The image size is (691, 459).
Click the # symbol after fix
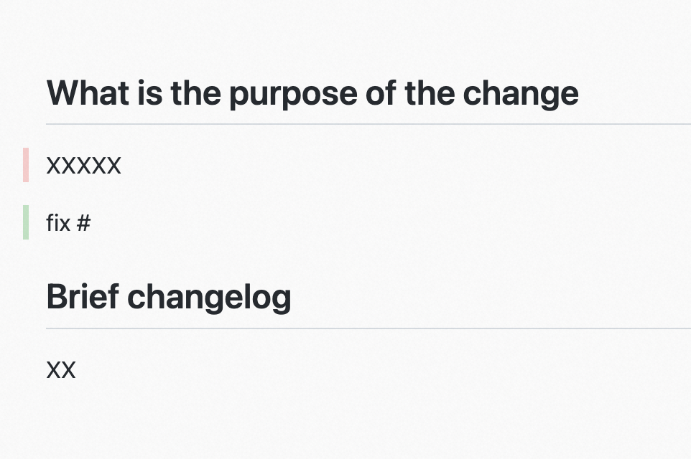tap(84, 222)
